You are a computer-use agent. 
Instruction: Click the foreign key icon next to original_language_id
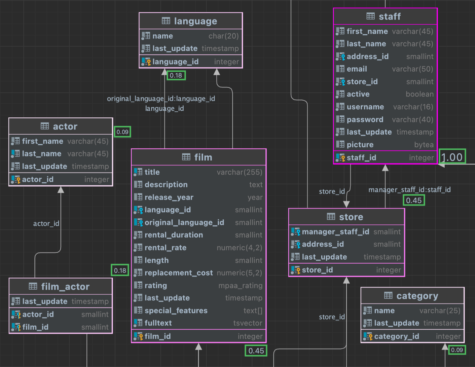138,222
